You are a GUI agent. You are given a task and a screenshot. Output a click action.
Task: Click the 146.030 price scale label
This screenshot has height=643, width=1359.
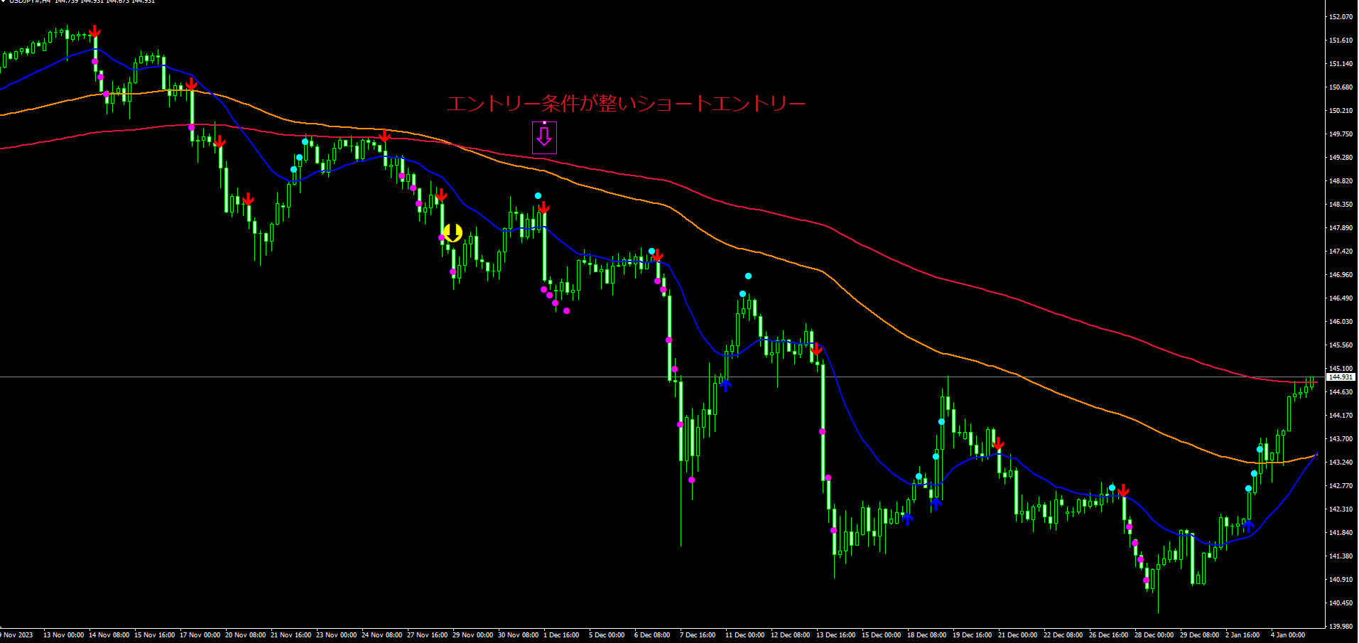(1341, 322)
